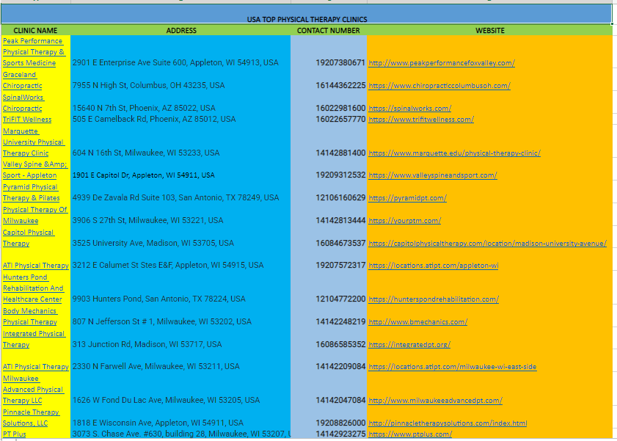Screen dimensions: 617x441
Task: Select contact number 16084673537
Action: click(340, 243)
